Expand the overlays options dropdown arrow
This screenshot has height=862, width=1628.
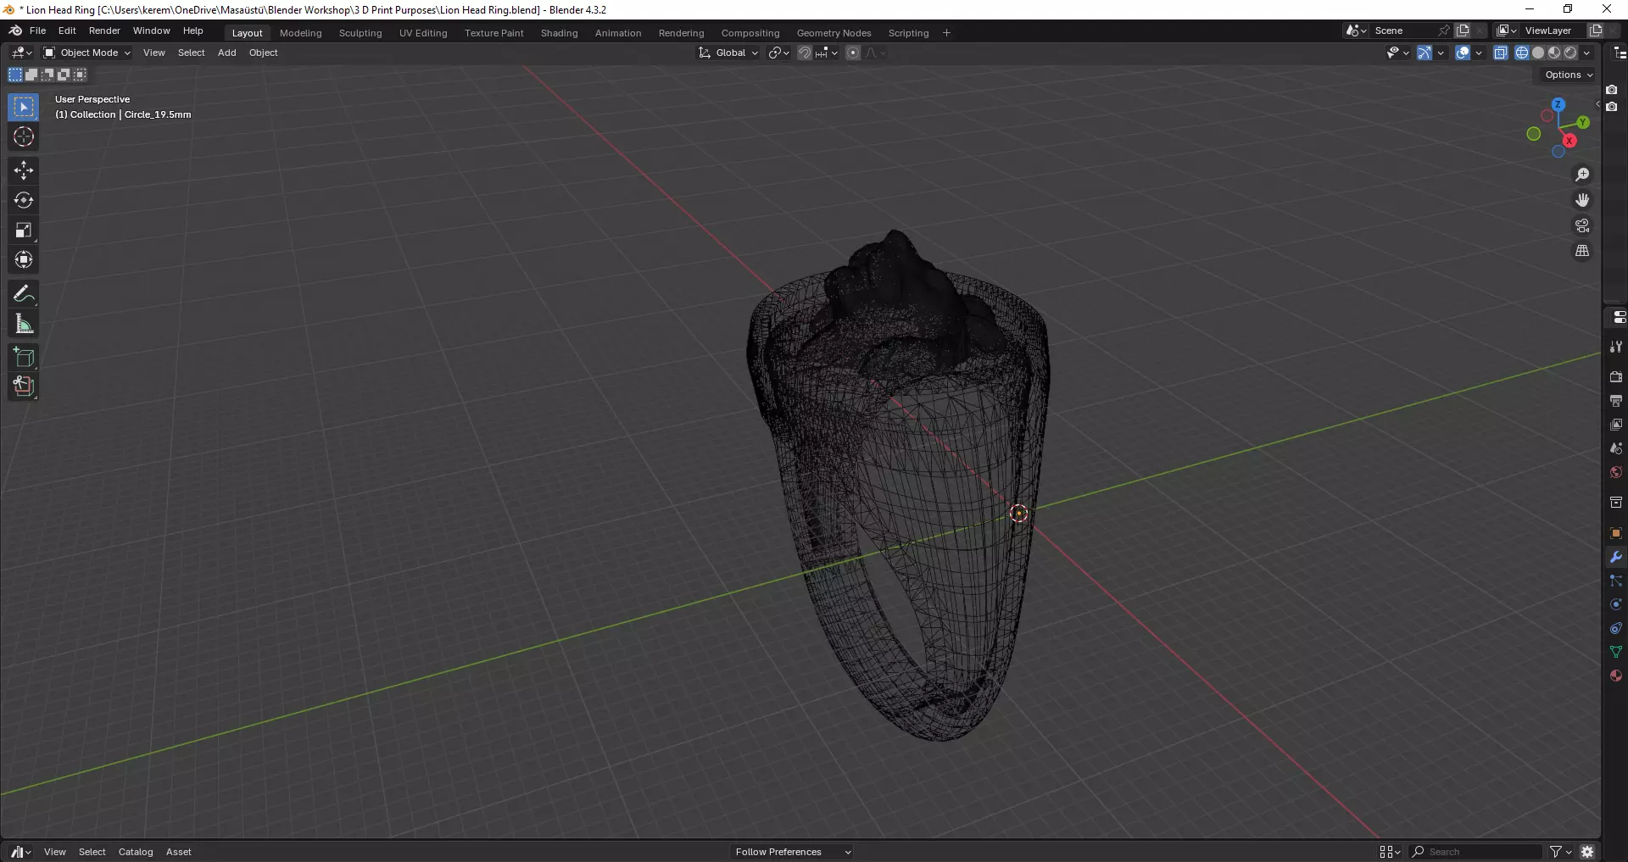pyautogui.click(x=1479, y=53)
